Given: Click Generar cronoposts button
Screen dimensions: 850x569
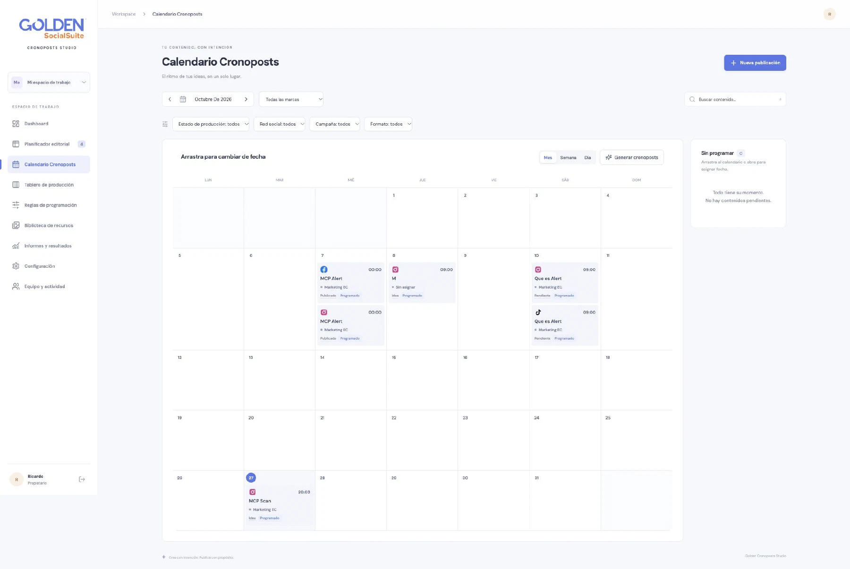Looking at the screenshot, I should (632, 157).
